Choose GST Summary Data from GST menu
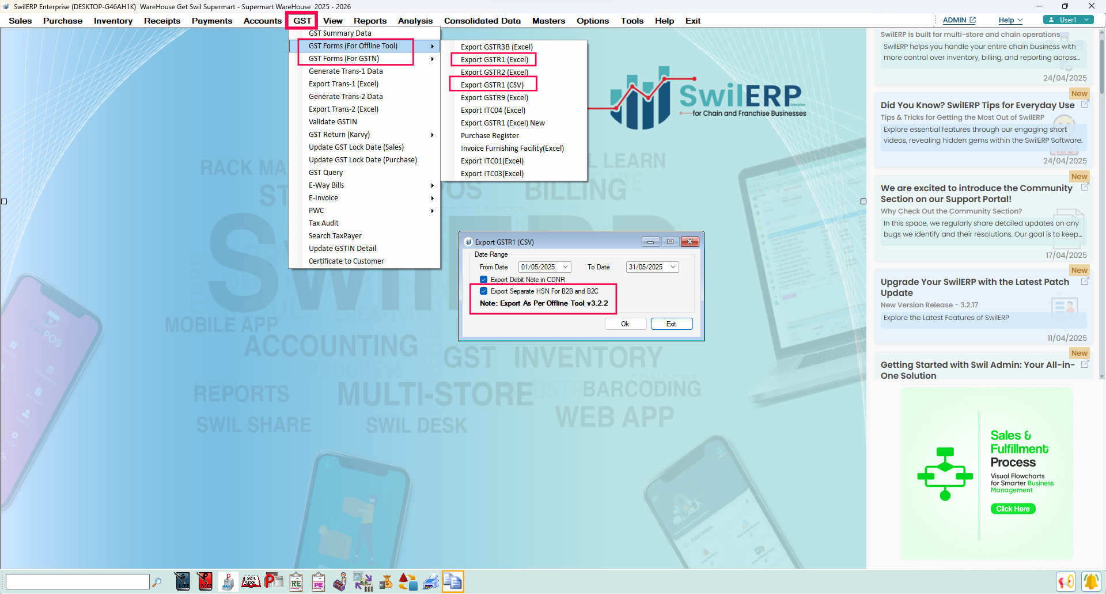This screenshot has width=1106, height=594. [x=340, y=33]
